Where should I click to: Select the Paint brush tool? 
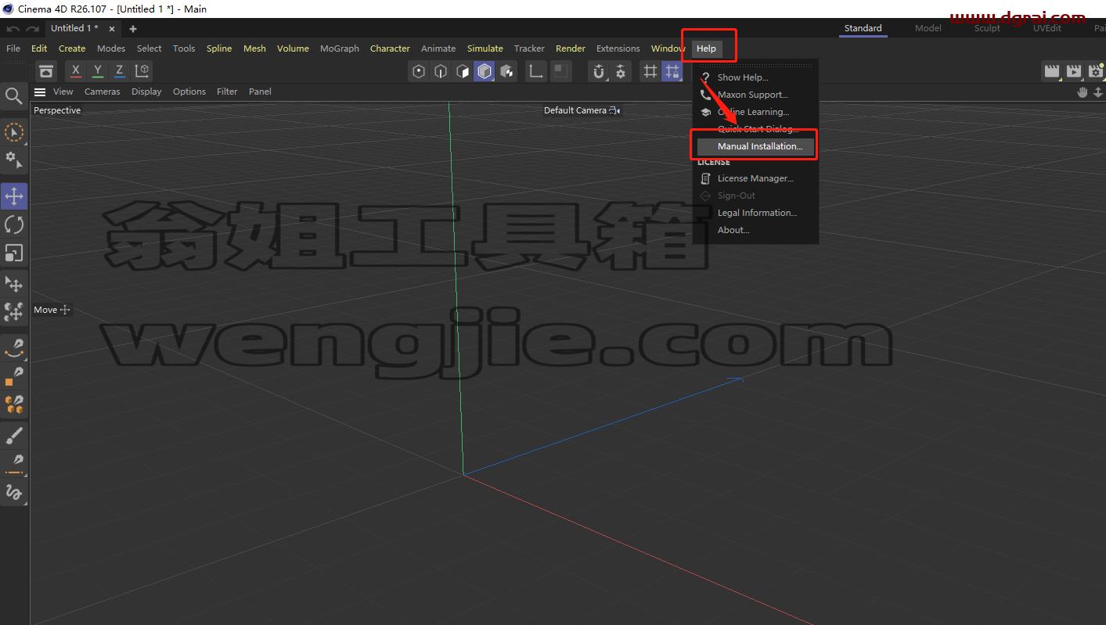click(x=14, y=435)
